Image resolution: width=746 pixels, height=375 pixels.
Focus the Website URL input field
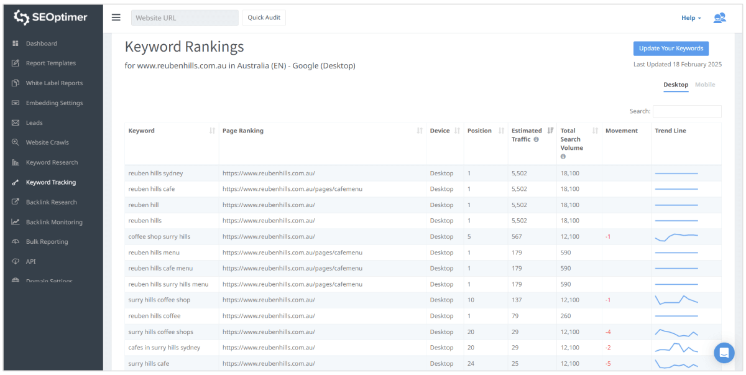click(x=185, y=17)
